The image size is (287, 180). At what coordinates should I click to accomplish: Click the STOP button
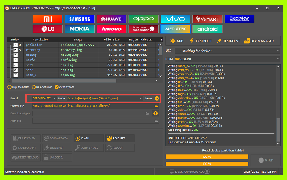point(266,160)
